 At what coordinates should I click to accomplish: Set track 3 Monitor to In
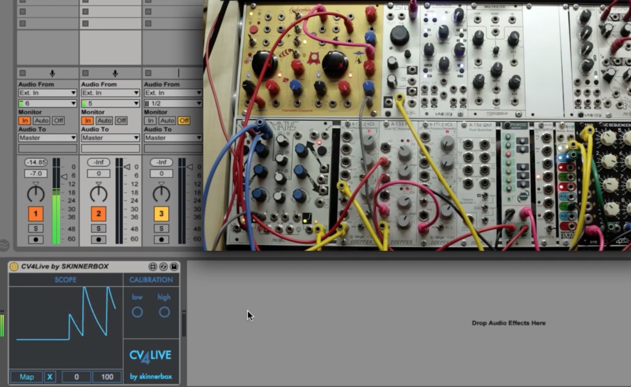tap(150, 121)
